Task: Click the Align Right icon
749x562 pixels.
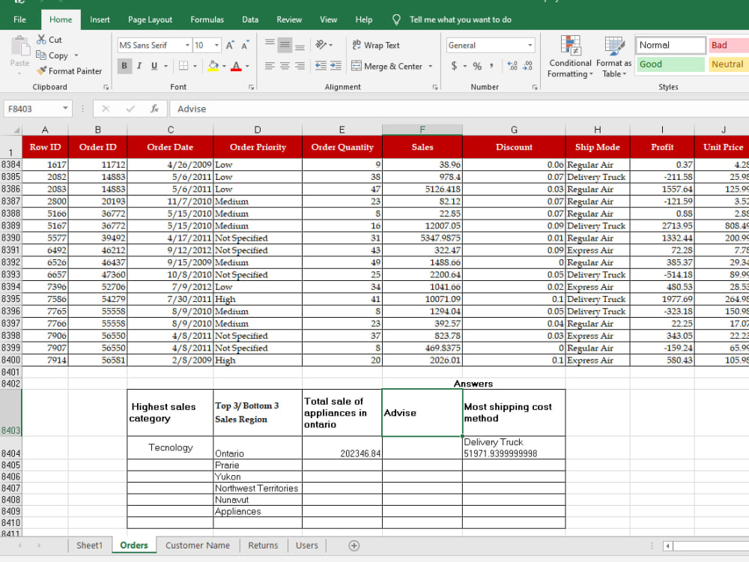Action: 300,66
